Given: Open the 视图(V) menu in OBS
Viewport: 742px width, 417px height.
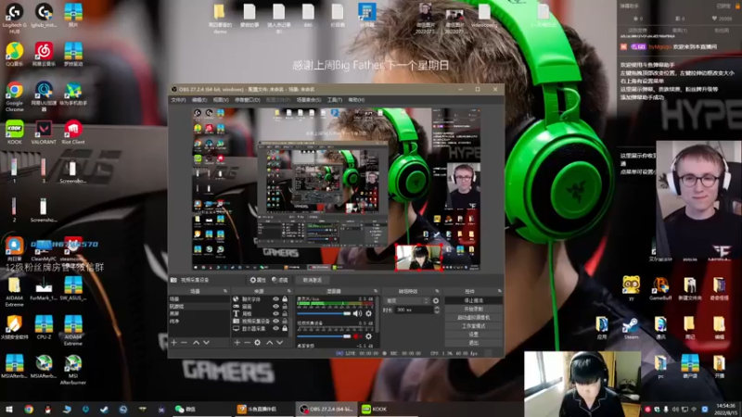Looking at the screenshot, I should tap(221, 100).
